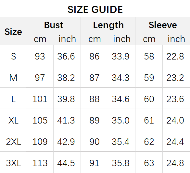The image size is (190, 173).
Task: Select the XL size row label
Action: pyautogui.click(x=13, y=120)
